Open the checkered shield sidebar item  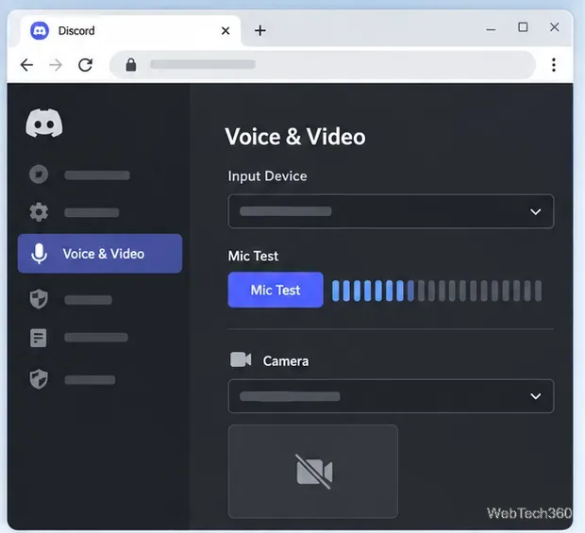coord(39,299)
